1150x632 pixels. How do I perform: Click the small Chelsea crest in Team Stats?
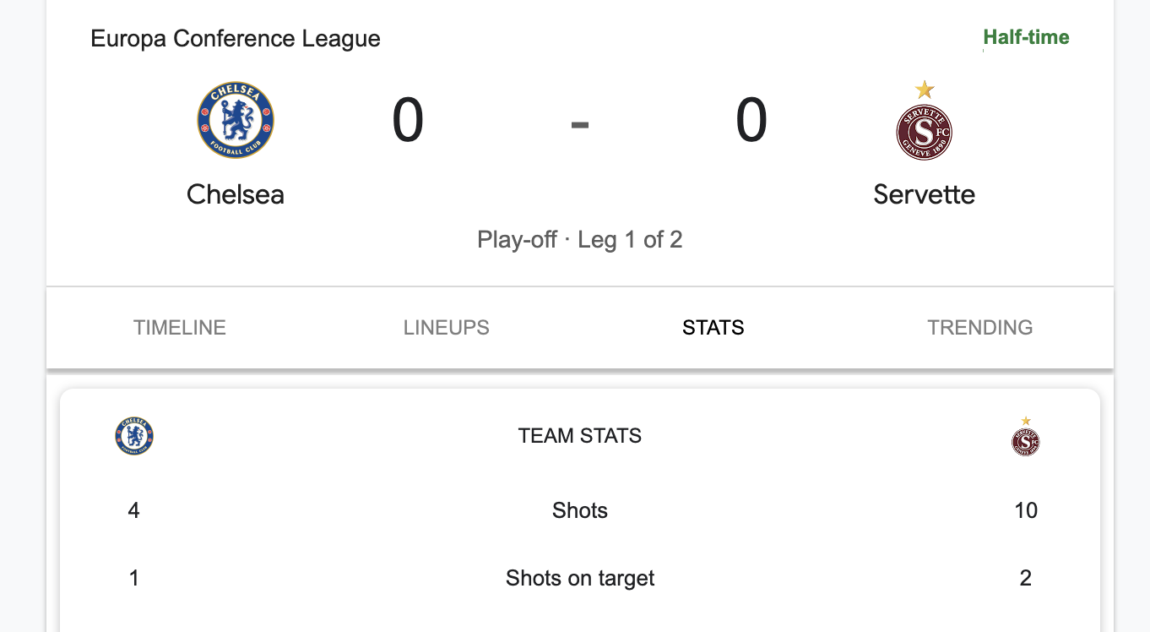pos(134,436)
